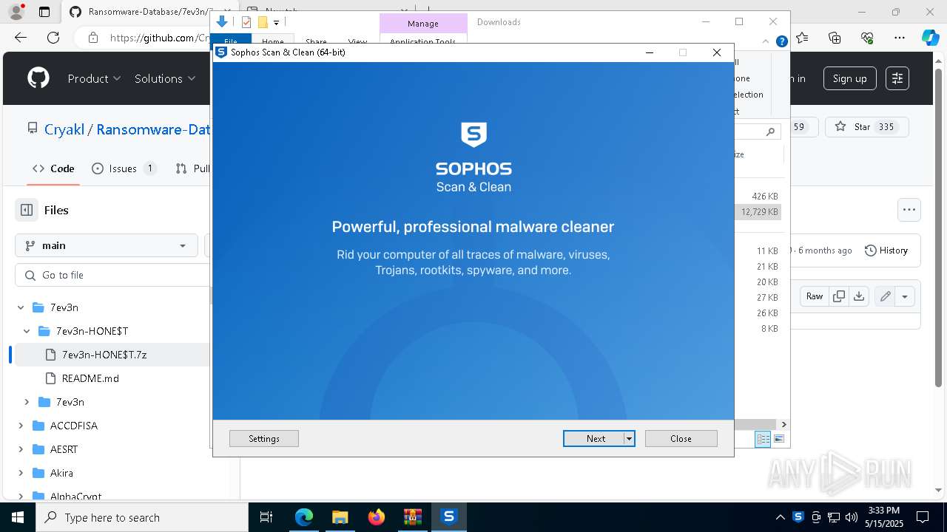The height and width of the screenshot is (532, 947).
Task: Open the three-dots more actions button
Action: tap(909, 210)
